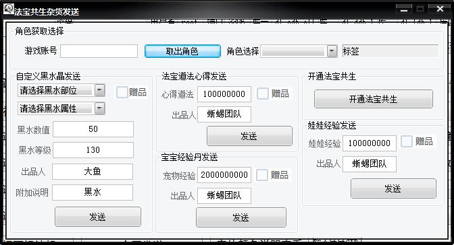
Task: Click 发送 in 娃娃经验发送 section
Action: pyautogui.click(x=393, y=188)
